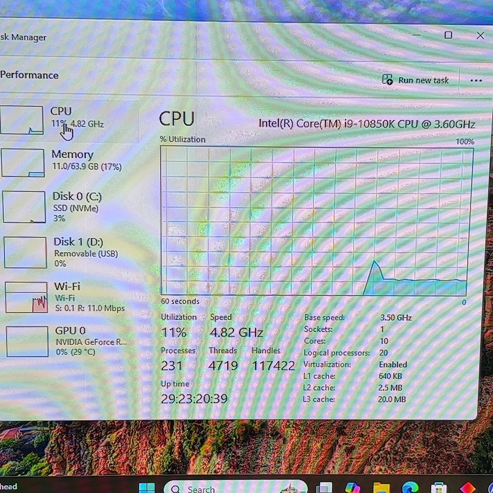Click the 60 seconds graph label
493x493 pixels.
(180, 301)
